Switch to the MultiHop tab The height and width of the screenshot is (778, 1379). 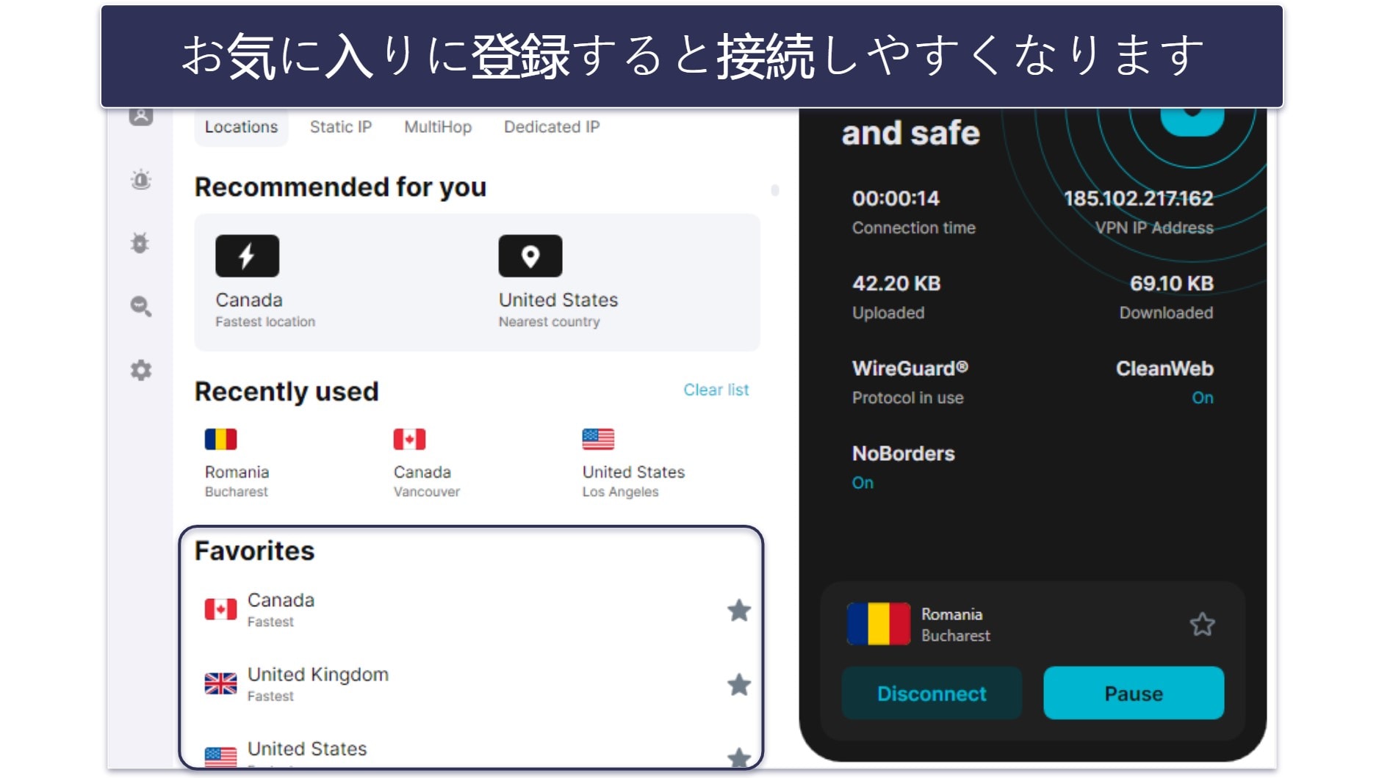438,127
